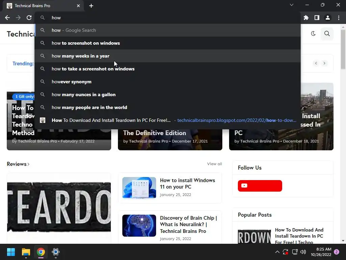Close the Technical Brains Pro tab
This screenshot has height=260, width=346.
78,6
